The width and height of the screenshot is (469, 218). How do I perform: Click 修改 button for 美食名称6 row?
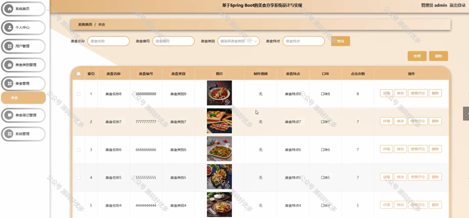click(400, 149)
